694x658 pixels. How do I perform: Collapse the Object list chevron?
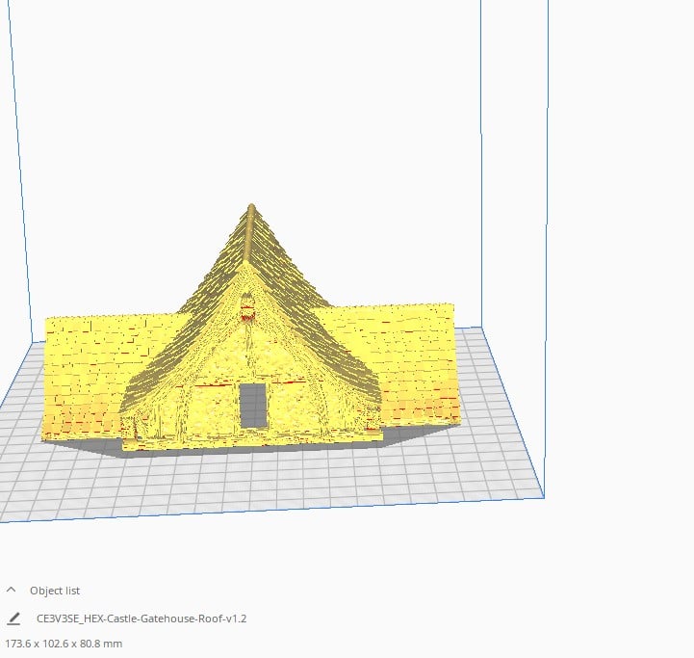(x=12, y=590)
